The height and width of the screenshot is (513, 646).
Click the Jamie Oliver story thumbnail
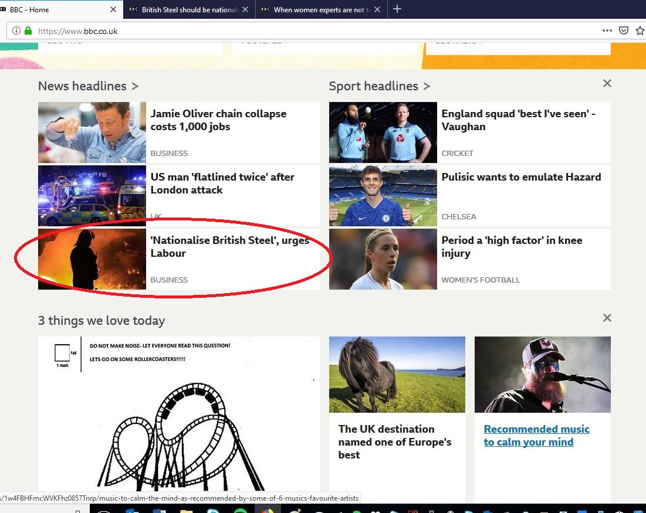tap(92, 133)
